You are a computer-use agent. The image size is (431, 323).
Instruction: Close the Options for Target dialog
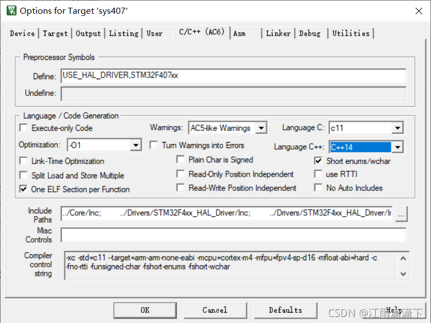point(419,11)
